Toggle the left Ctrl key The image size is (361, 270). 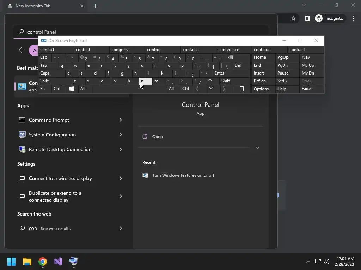pyautogui.click(x=58, y=89)
